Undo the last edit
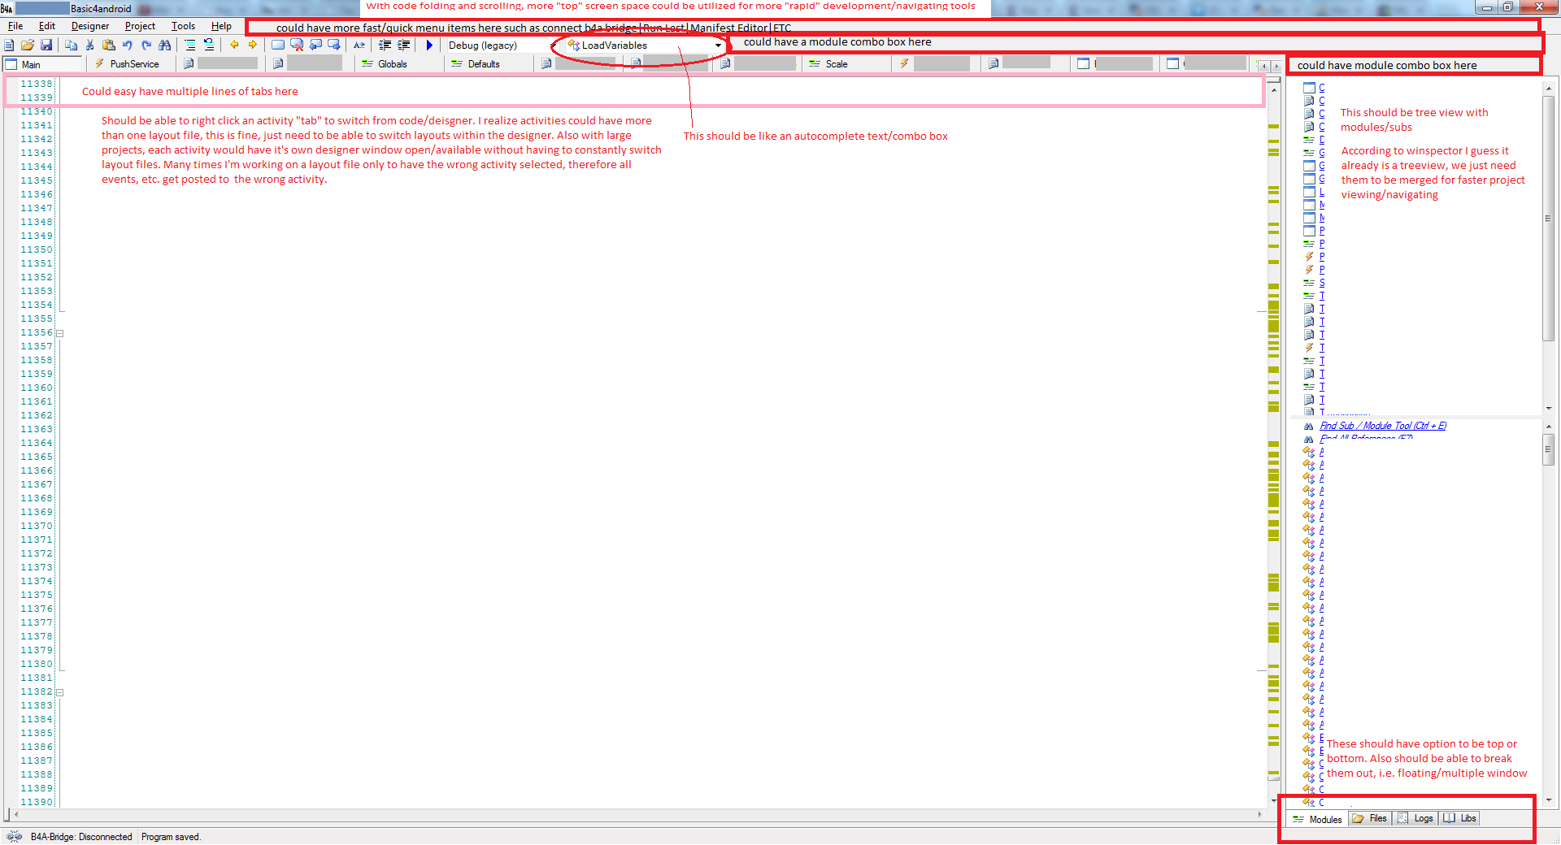The image size is (1561, 845). pos(127,45)
